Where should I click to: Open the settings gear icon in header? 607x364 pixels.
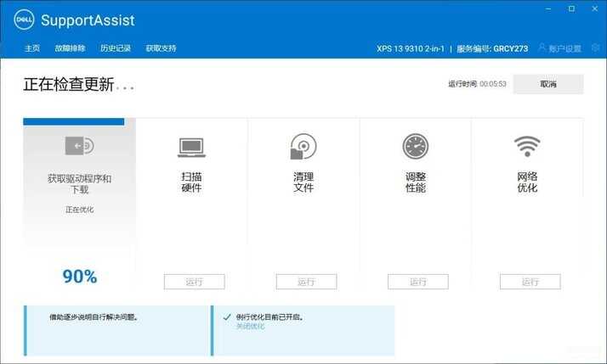click(x=596, y=48)
